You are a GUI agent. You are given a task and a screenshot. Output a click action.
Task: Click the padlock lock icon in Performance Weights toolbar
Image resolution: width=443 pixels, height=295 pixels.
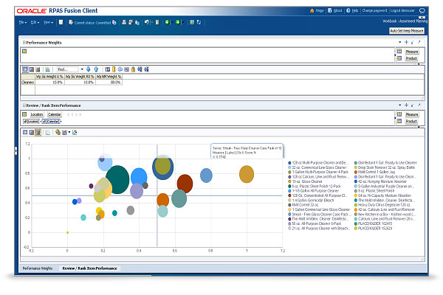[133, 69]
